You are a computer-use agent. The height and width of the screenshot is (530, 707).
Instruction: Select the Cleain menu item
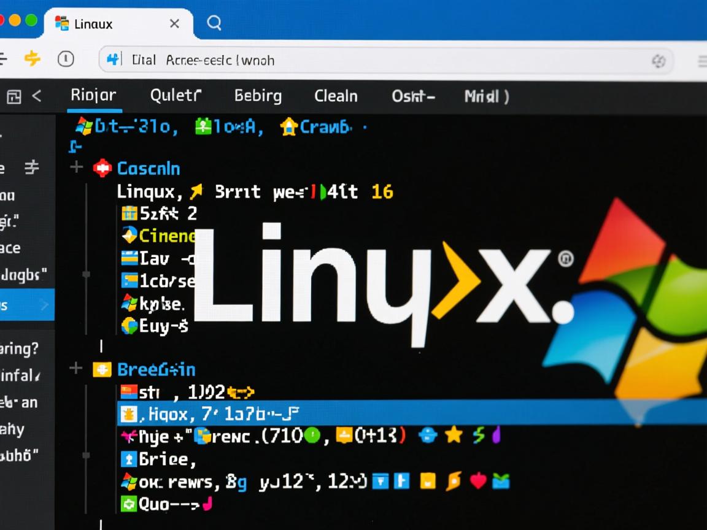coord(336,96)
